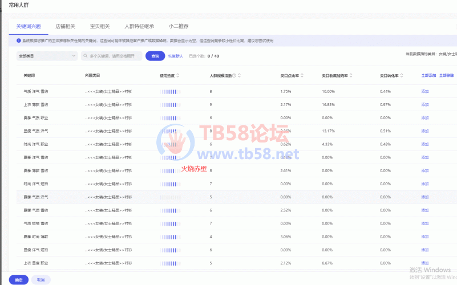The width and height of the screenshot is (457, 285).
Task: Open the 全部类目 category dropdown
Action: (47, 56)
